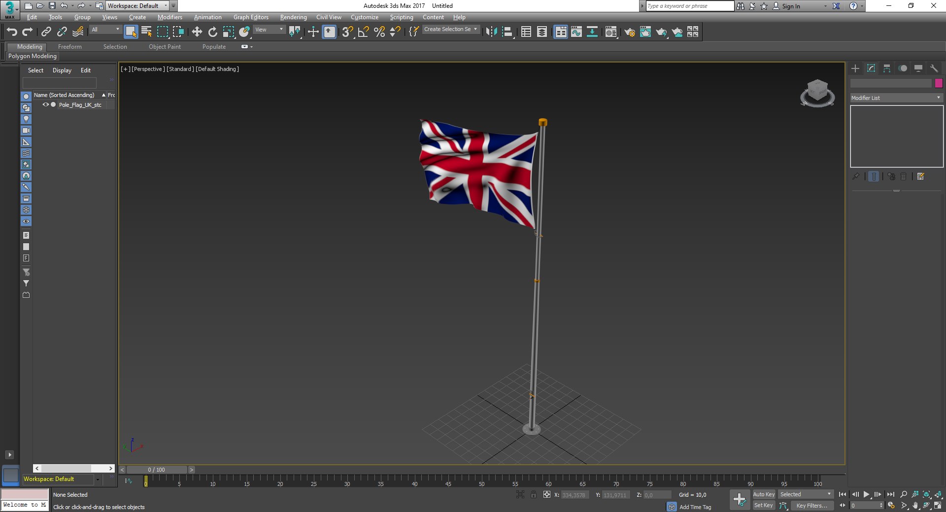Open Curve Editor from toolbar
The width and height of the screenshot is (946, 512).
(576, 32)
